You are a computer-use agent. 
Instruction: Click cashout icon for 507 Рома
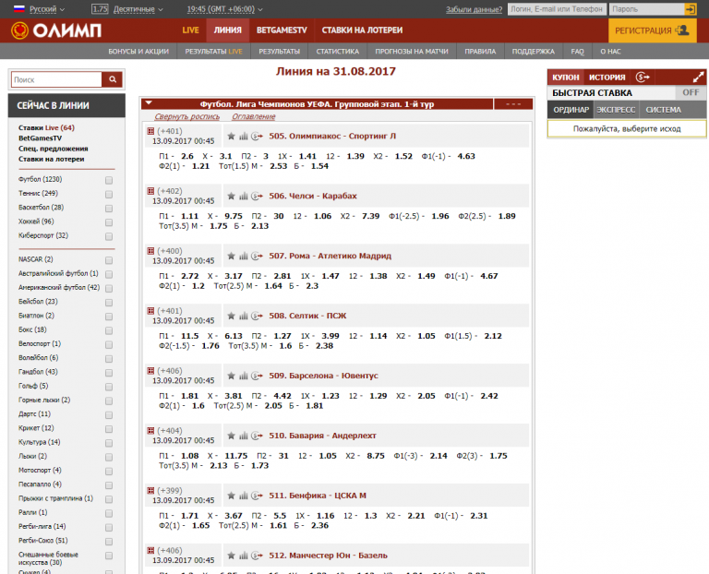[257, 256]
